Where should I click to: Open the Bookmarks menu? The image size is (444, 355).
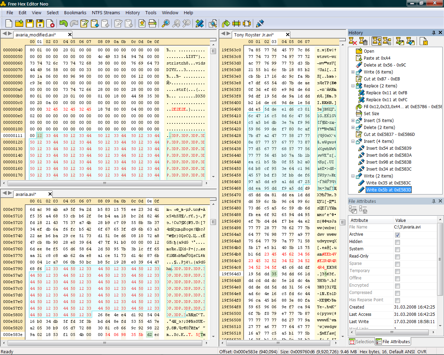75,12
